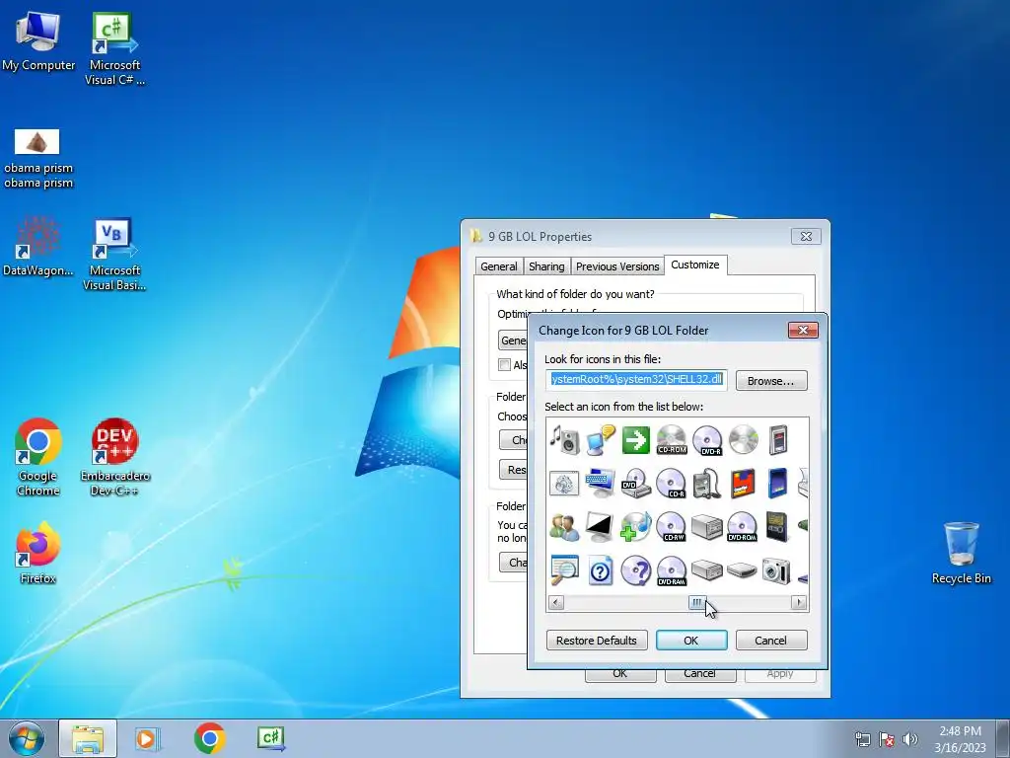Click the icon list scrollbar left arrow
The width and height of the screenshot is (1010, 758).
point(556,603)
